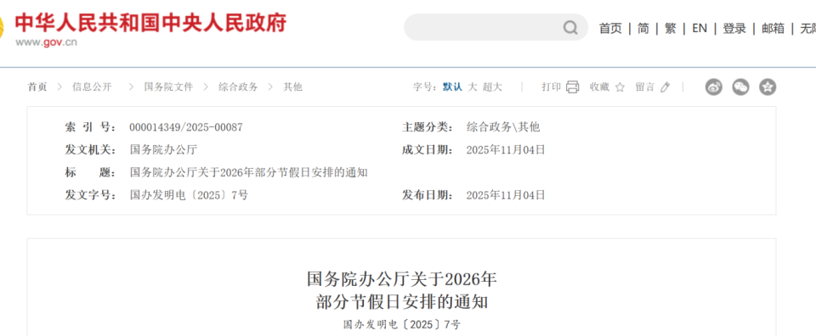The height and width of the screenshot is (336, 816).
Task: Click the 打印 print label
Action: click(551, 87)
